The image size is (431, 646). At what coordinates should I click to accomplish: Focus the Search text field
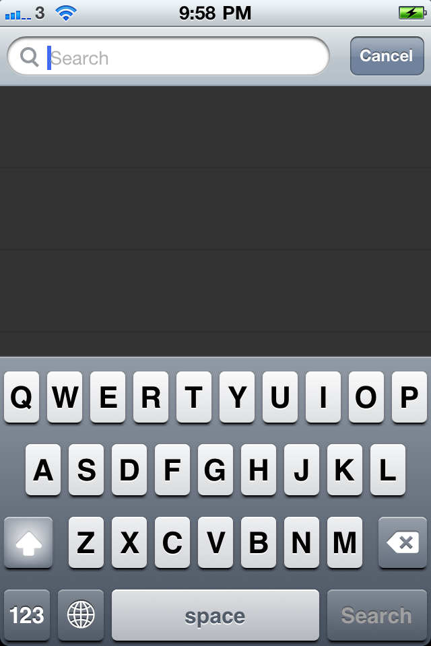click(168, 57)
